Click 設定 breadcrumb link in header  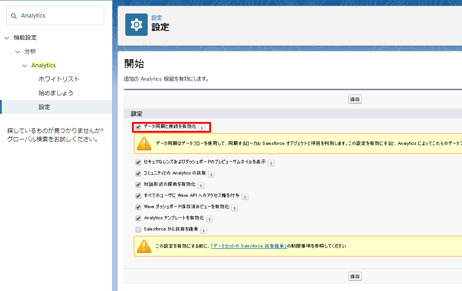(157, 17)
